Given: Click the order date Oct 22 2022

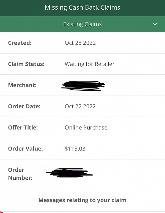Looking at the screenshot, I should click(x=80, y=106).
